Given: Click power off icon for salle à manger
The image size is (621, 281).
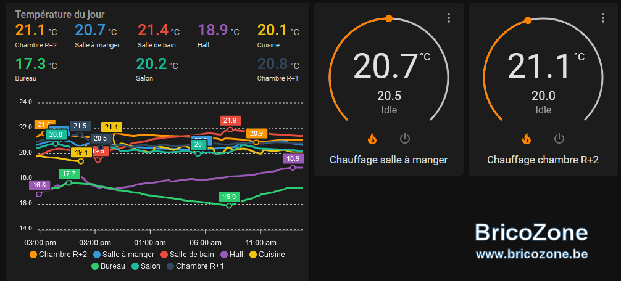Looking at the screenshot, I should (x=404, y=139).
